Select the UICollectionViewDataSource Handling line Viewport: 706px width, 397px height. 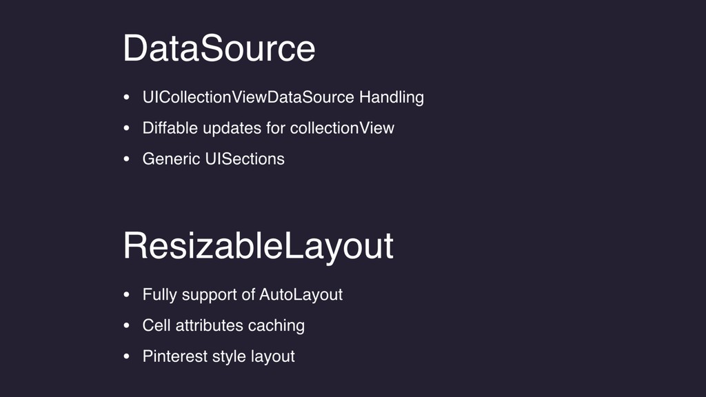pyautogui.click(x=283, y=98)
